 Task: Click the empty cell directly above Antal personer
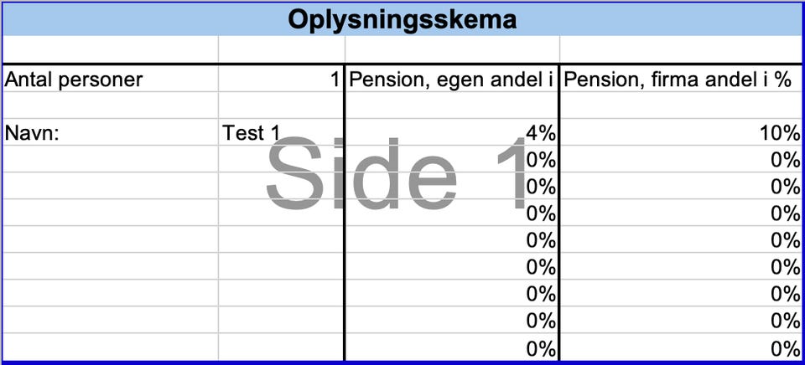coord(109,49)
